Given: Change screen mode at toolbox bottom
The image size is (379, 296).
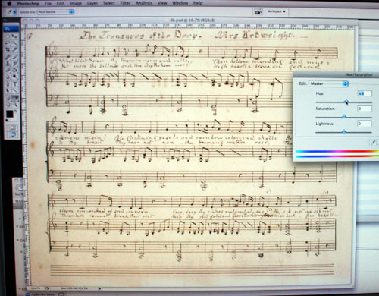Looking at the screenshot, I should coord(12,135).
